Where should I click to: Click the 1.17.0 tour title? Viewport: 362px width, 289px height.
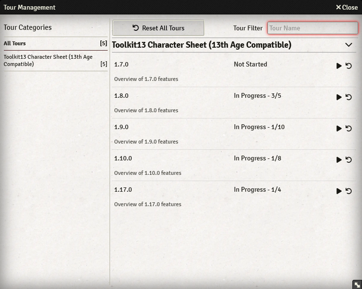point(123,190)
